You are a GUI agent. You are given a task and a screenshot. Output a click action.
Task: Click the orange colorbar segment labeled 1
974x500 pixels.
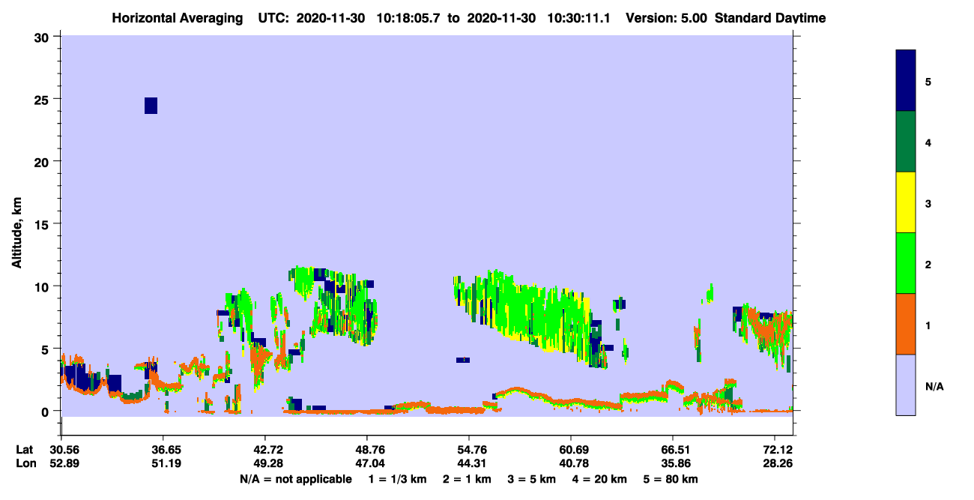(x=906, y=324)
